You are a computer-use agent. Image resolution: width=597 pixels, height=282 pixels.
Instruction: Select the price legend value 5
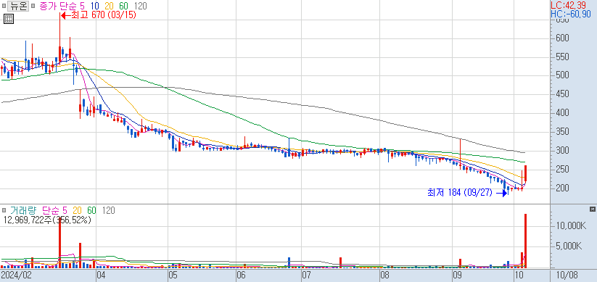coord(83,6)
